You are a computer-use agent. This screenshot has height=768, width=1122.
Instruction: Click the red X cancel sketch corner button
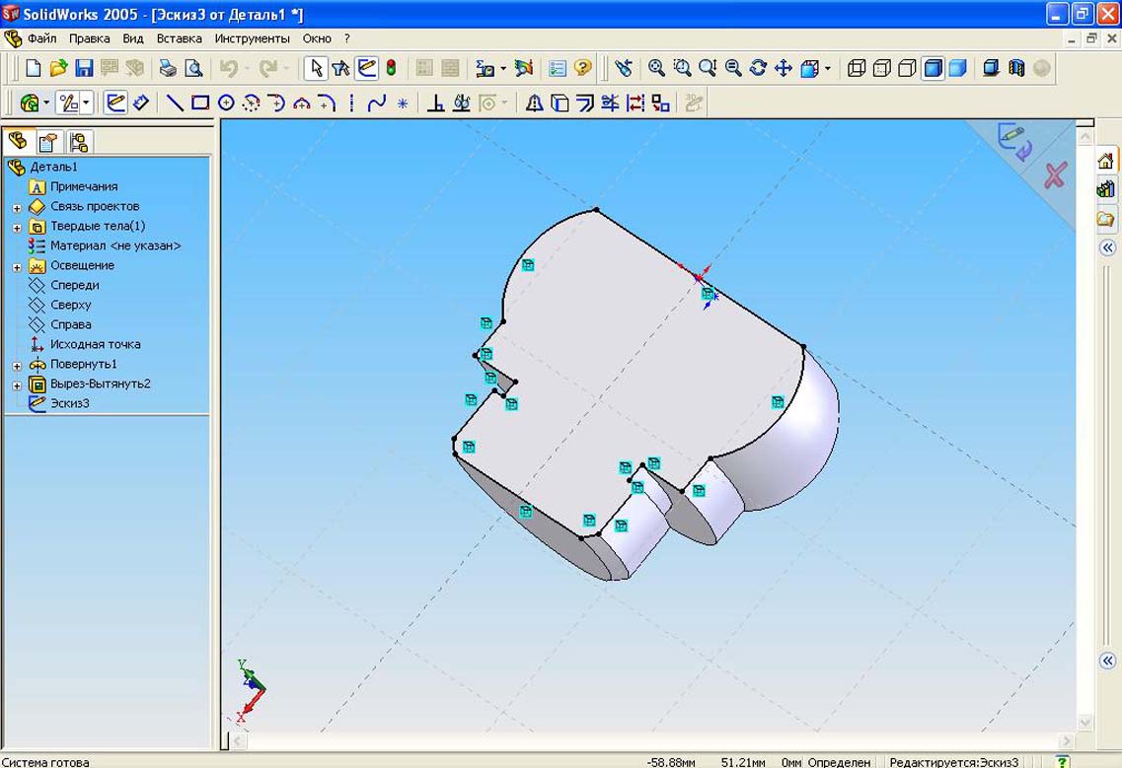tap(1055, 175)
